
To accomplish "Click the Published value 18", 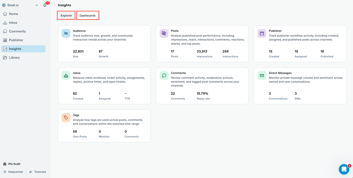I will coord(322,51).
